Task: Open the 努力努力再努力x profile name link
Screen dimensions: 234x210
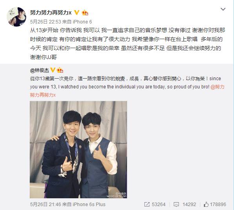Action: [51, 13]
